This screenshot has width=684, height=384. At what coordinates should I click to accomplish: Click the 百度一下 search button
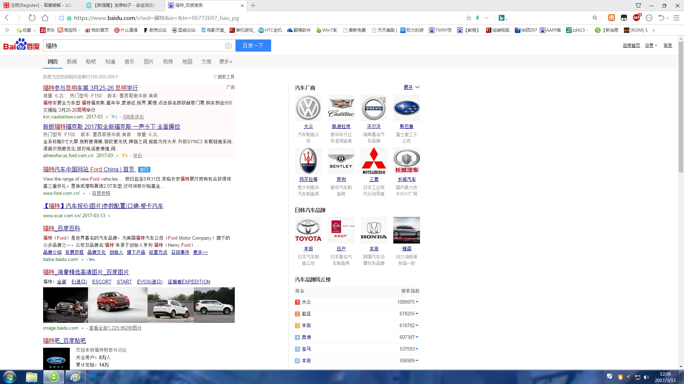[x=253, y=46]
